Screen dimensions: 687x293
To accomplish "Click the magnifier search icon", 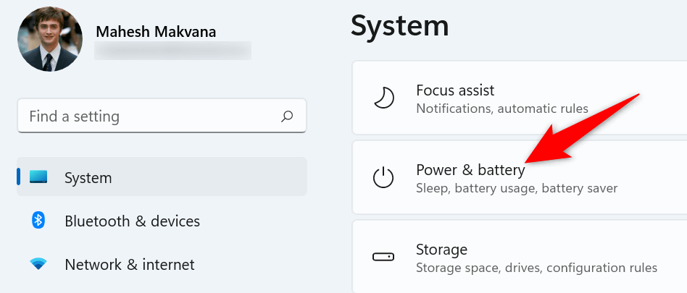I will tap(287, 116).
